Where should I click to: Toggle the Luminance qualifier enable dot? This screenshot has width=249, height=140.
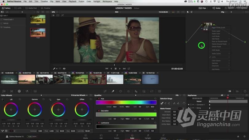click(x=99, y=123)
